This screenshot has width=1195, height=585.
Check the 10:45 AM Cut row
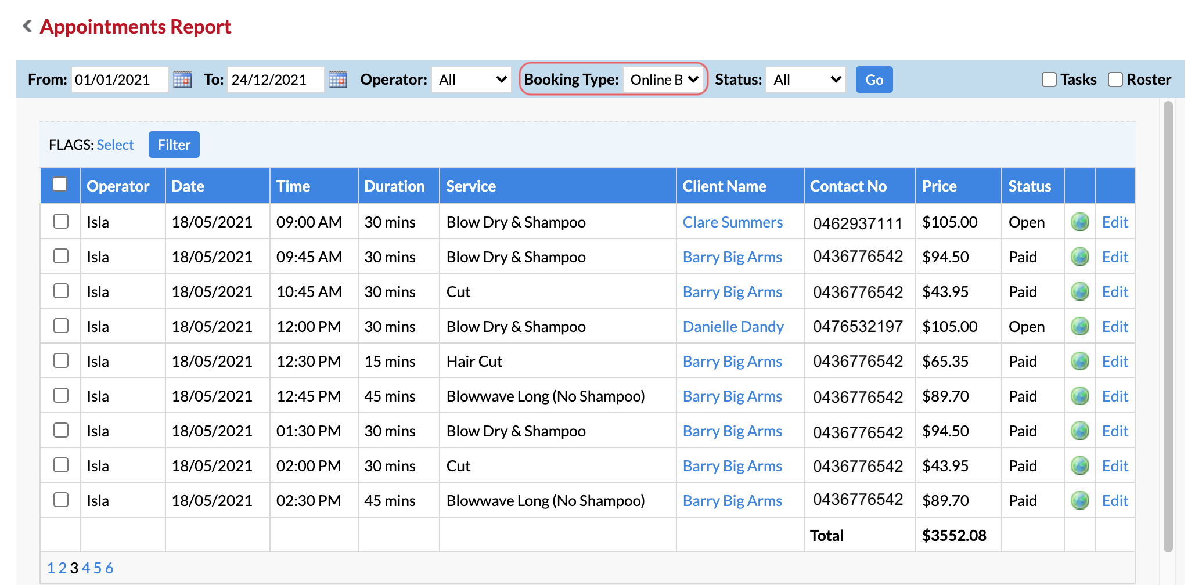[61, 291]
